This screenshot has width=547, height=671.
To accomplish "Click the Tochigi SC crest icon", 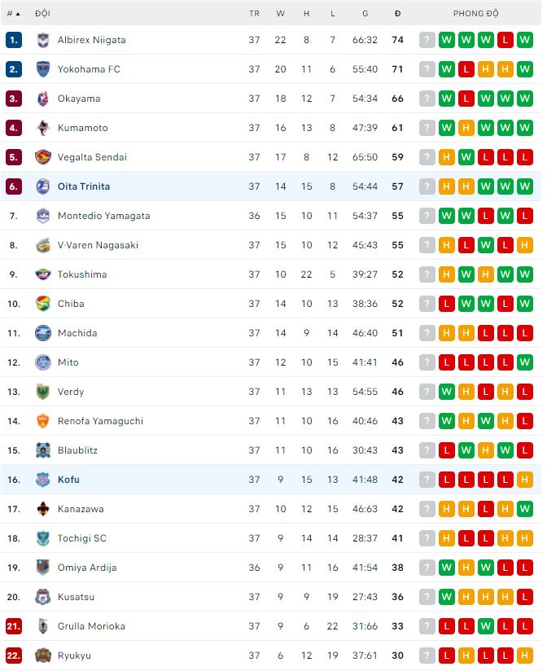I will click(x=43, y=538).
